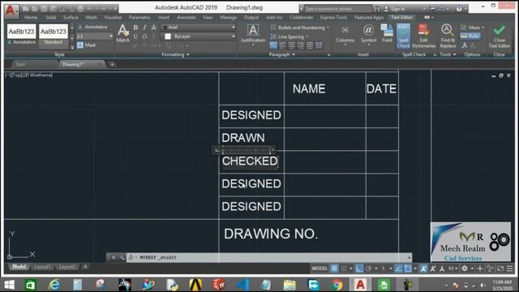The width and height of the screenshot is (519, 292).
Task: Open the workspace switching gear icon
Action: 465,268
